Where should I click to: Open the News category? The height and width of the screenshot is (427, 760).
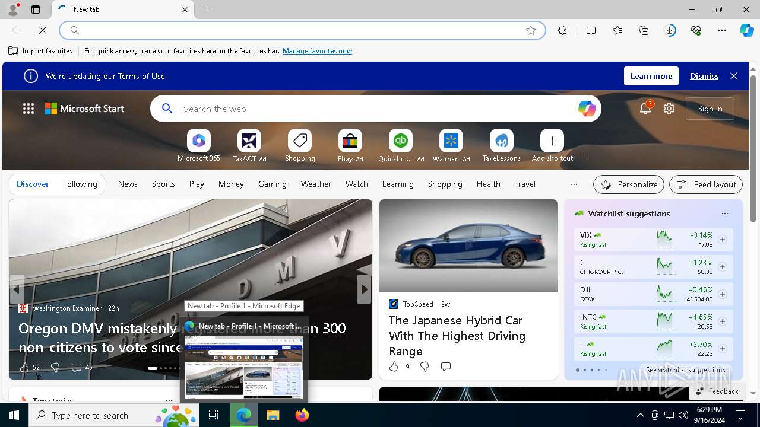pos(128,184)
